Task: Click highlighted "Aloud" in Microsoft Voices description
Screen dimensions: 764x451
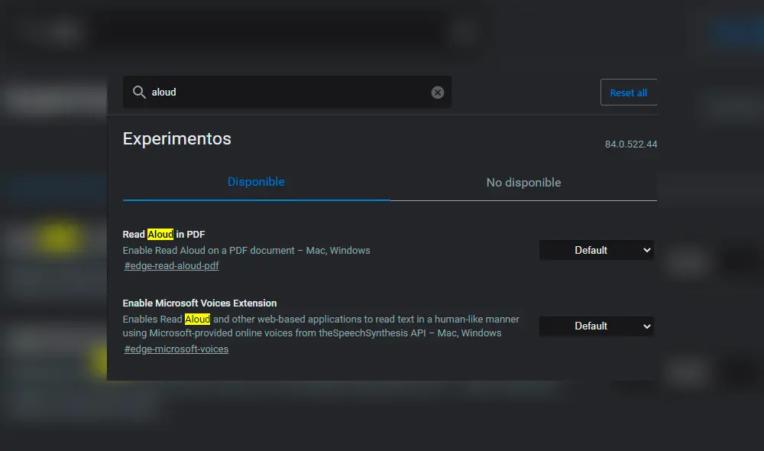Action: 197,319
